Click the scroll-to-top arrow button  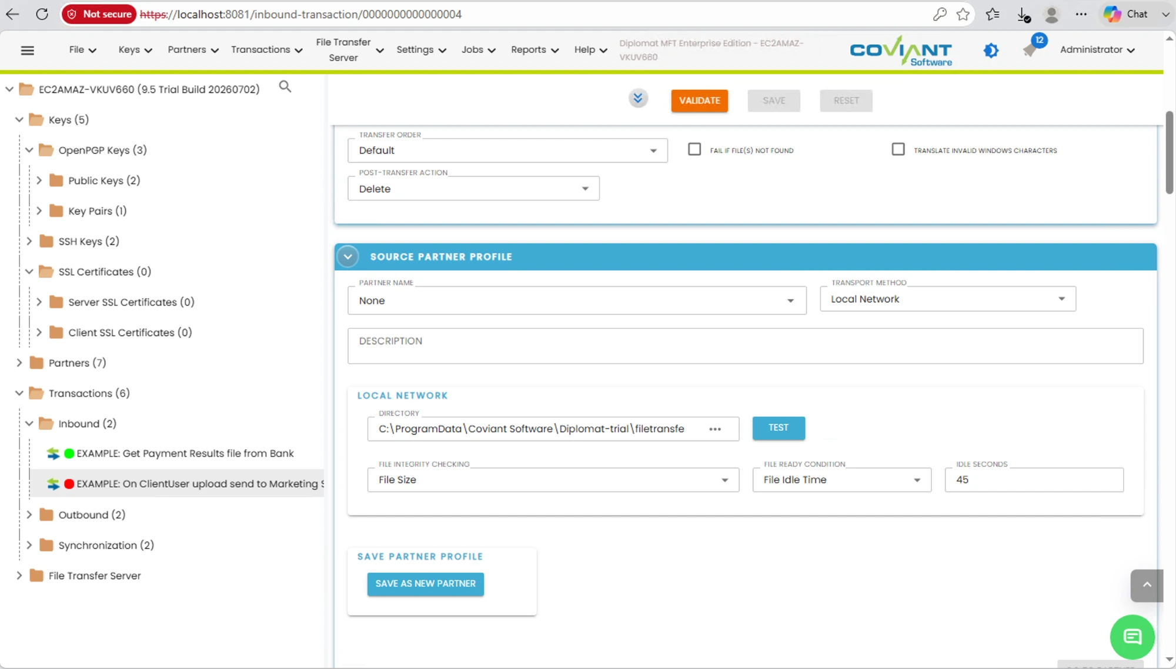[1147, 585]
